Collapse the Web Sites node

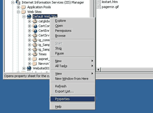click(18, 12)
